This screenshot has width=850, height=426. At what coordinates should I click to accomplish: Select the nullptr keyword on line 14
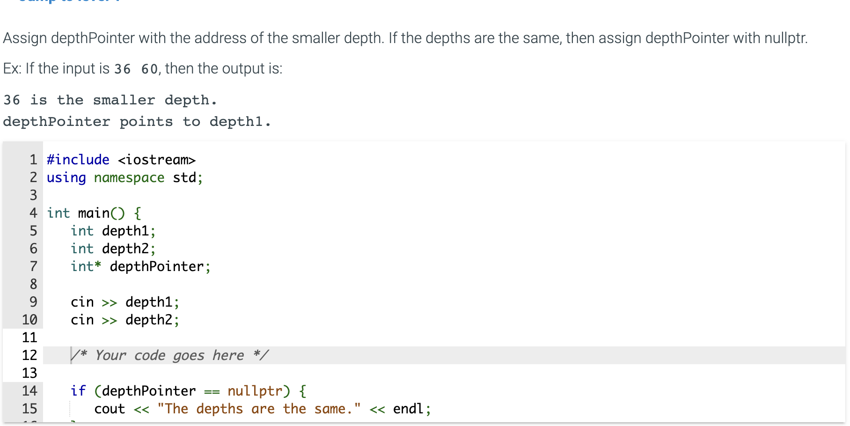coord(255,390)
